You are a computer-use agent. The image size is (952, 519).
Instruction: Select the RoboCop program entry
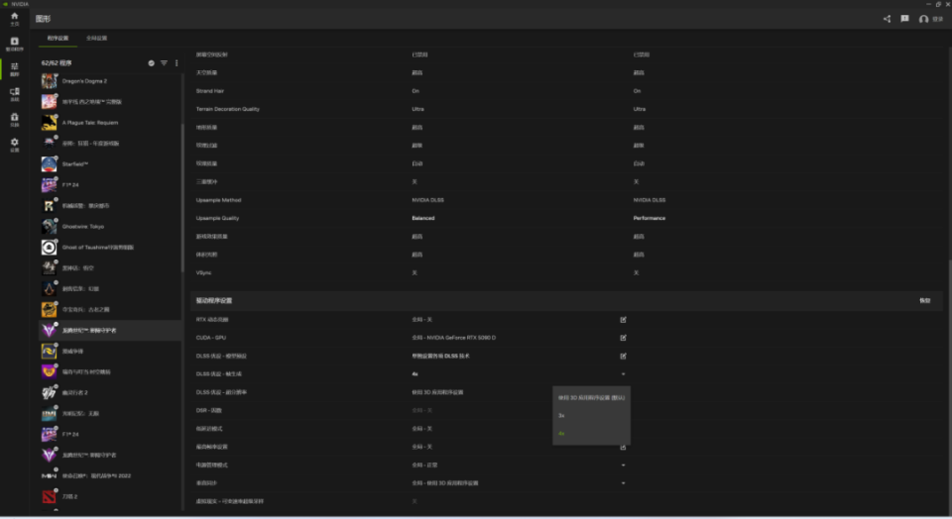click(109, 206)
